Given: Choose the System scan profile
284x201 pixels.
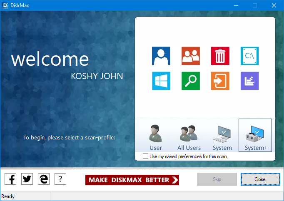Looking at the screenshot, I should click(222, 138).
